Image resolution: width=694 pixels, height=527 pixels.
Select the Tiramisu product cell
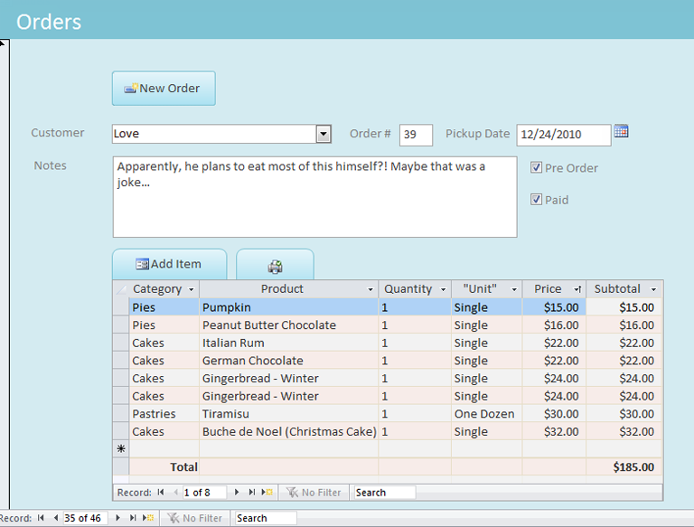[x=288, y=414]
